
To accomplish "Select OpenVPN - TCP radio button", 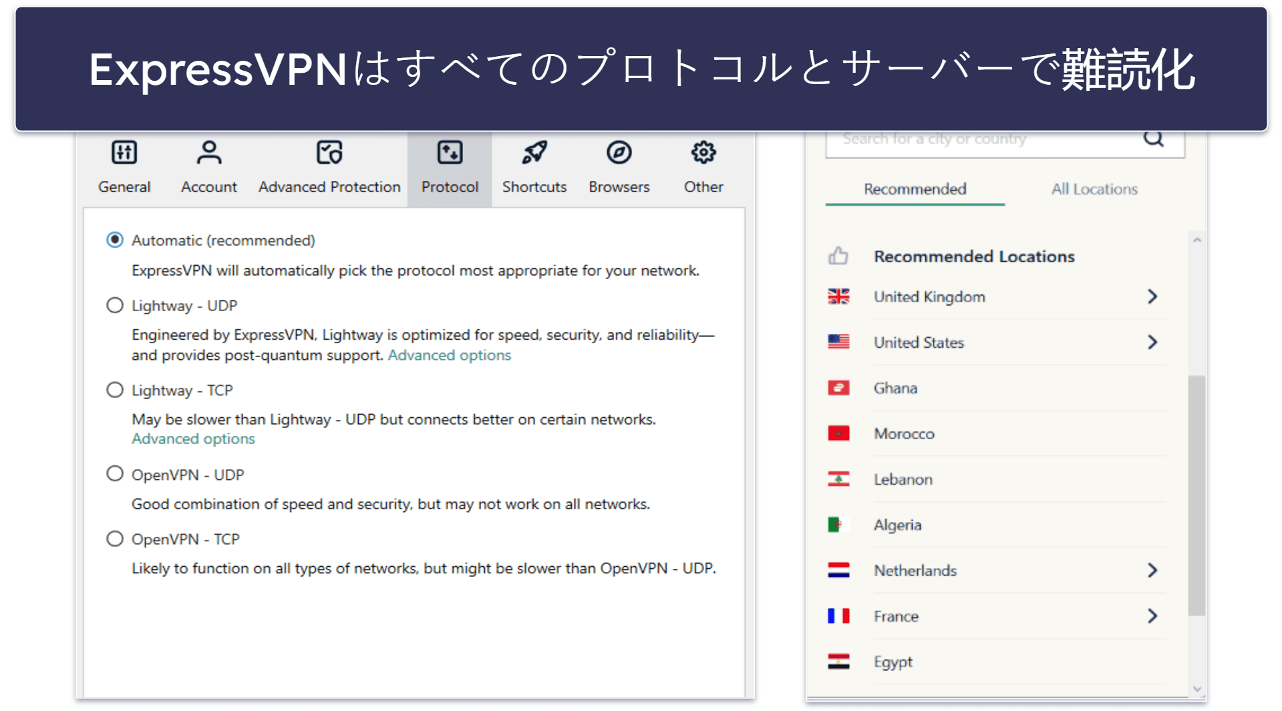I will tap(115, 539).
